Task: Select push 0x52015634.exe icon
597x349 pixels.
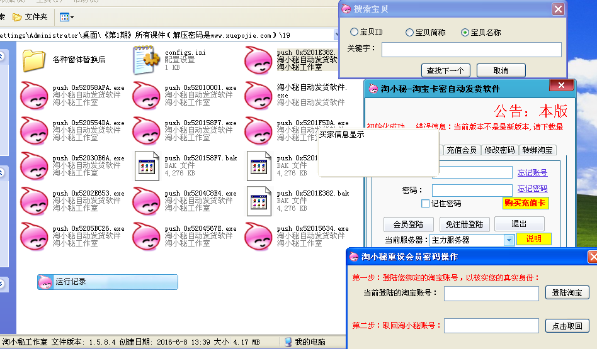Action: point(258,236)
